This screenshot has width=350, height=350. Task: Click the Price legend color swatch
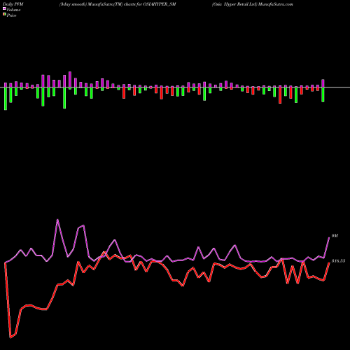click(x=4, y=15)
